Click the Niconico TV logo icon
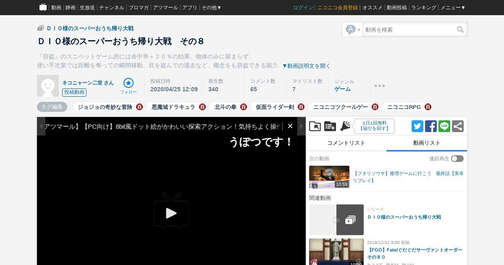 [x=43, y=7]
